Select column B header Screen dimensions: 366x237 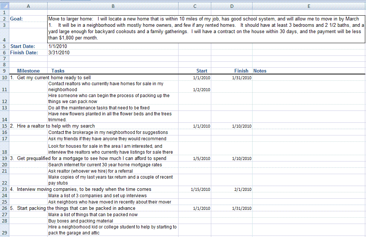coord(113,6)
